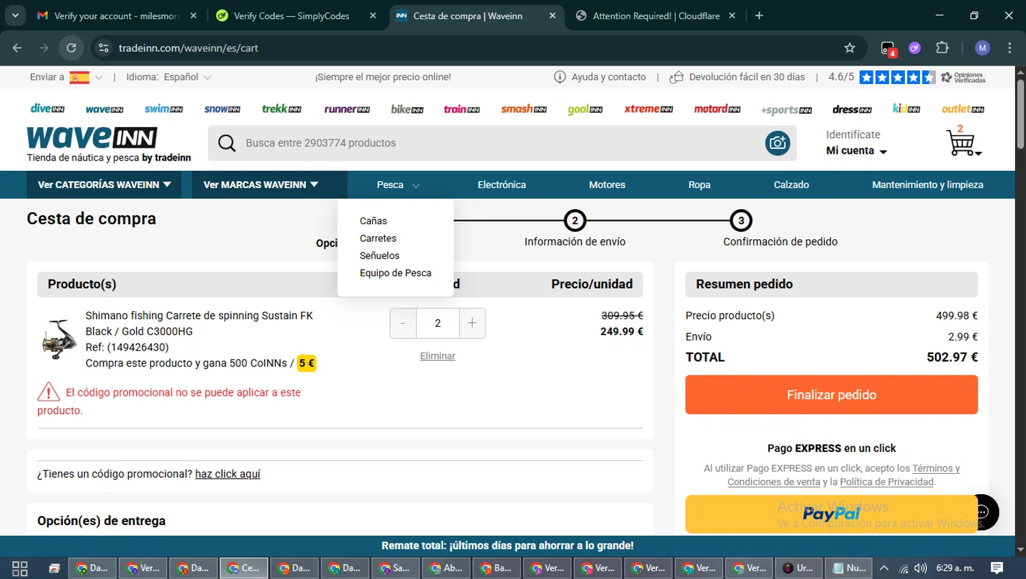Click step 3 Confirmación de pedido marker
Image resolution: width=1026 pixels, height=579 pixels.
coord(741,220)
